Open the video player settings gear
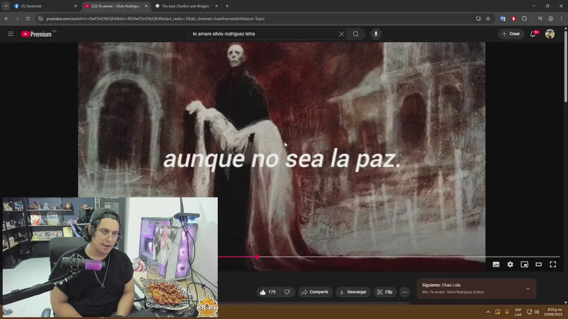The image size is (568, 319). [x=510, y=265]
